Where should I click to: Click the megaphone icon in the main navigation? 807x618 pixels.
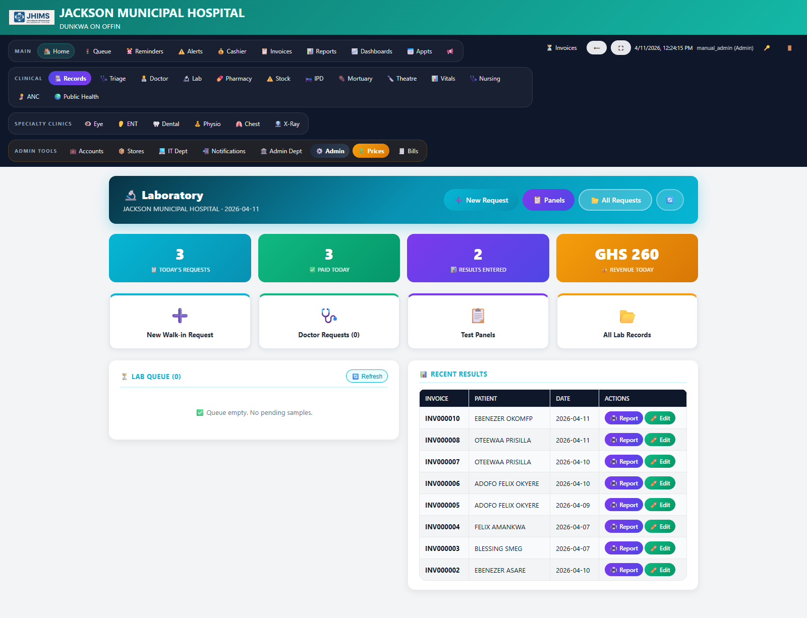point(450,51)
